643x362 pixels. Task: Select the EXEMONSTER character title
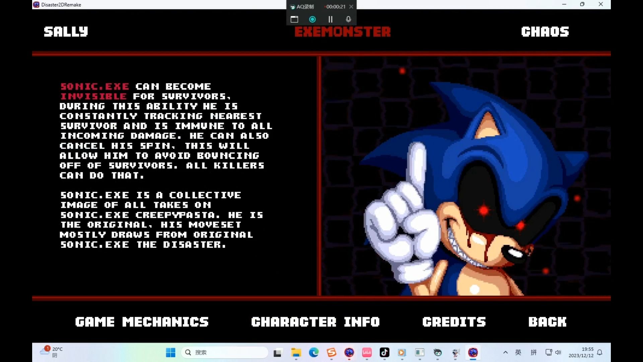click(x=343, y=32)
